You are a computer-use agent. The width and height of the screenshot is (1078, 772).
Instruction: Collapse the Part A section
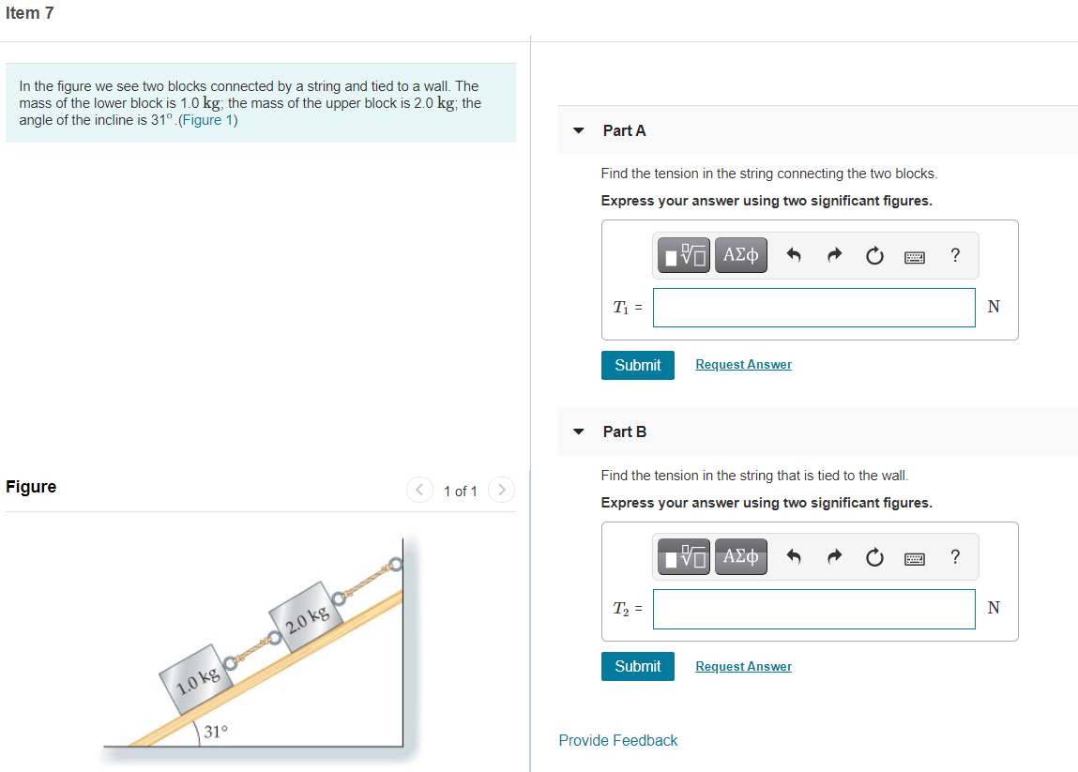click(578, 130)
